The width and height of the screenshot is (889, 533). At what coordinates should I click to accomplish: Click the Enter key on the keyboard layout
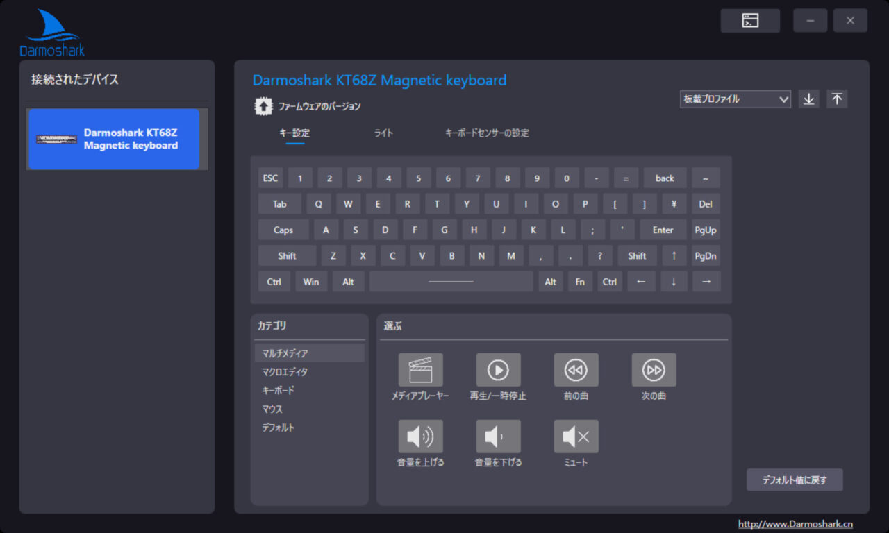(x=663, y=230)
